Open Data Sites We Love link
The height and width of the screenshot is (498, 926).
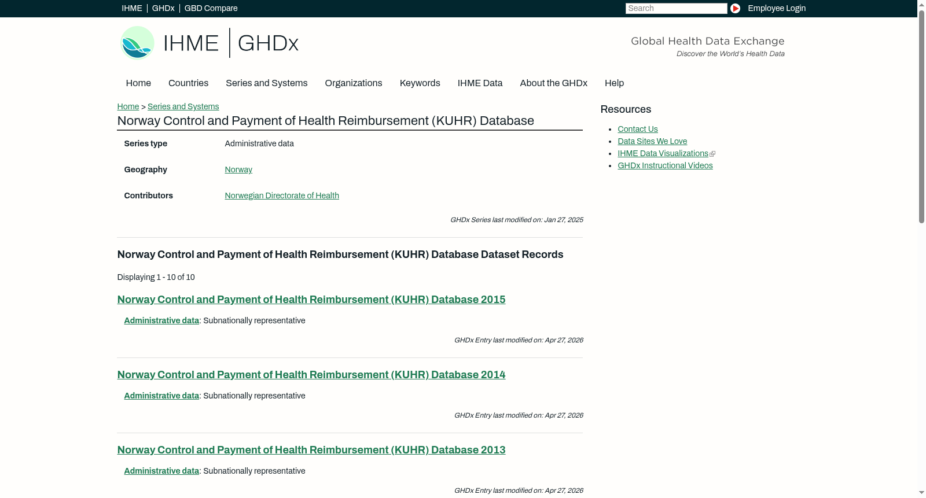click(652, 141)
